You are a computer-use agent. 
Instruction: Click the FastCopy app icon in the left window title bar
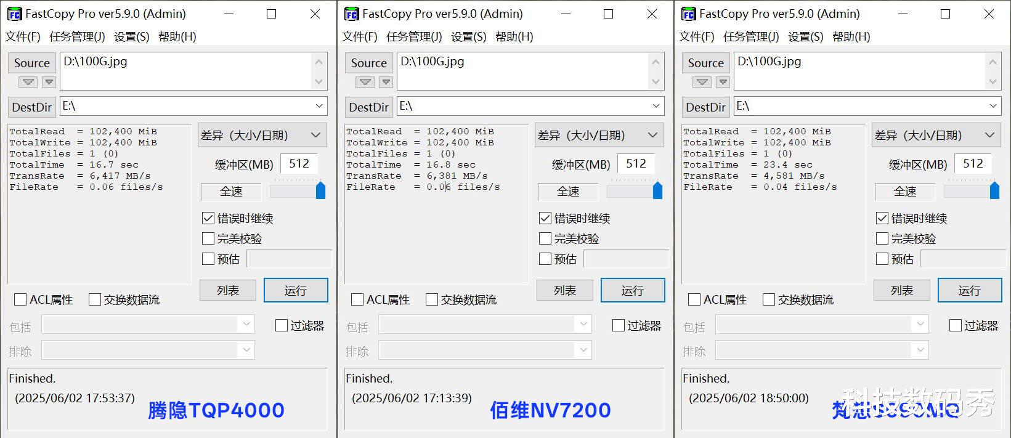coord(14,14)
